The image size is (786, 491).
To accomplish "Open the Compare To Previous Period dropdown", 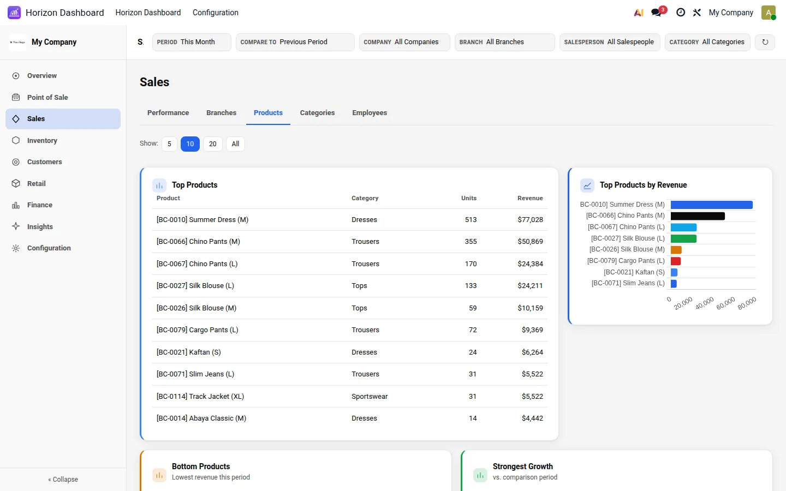I will [x=295, y=42].
